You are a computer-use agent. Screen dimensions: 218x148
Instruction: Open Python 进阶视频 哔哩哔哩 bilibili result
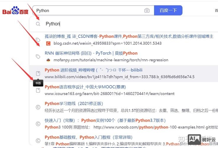tap(93, 70)
